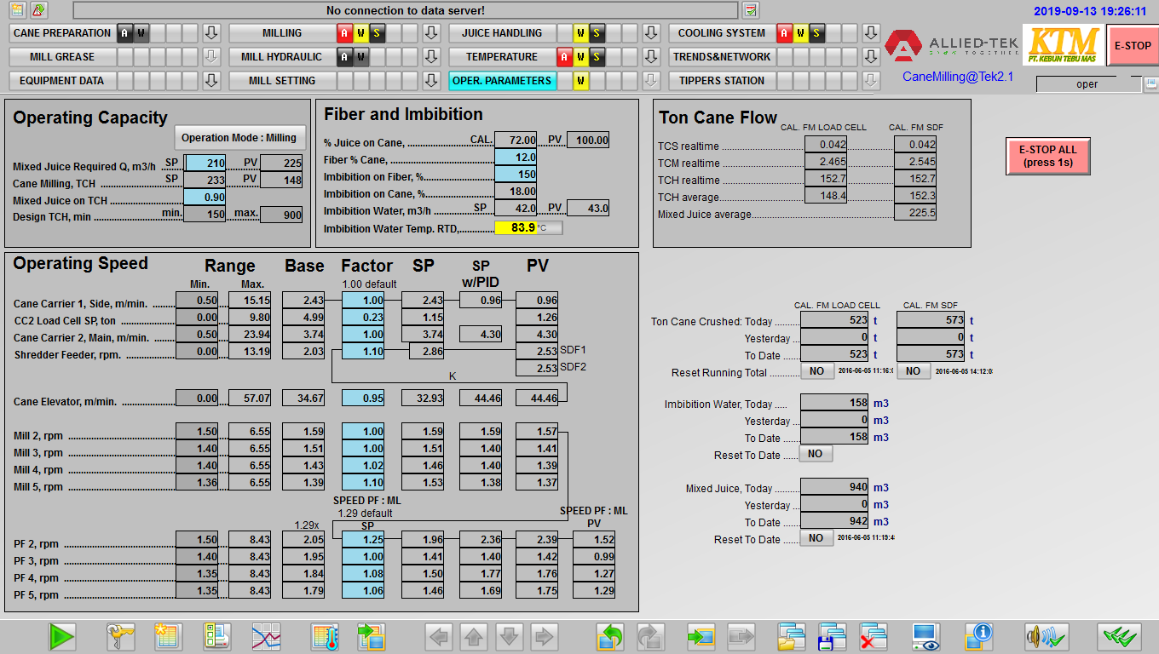1159x654 pixels.
Task: Click the small icon right of the oper field
Action: pos(1150,83)
